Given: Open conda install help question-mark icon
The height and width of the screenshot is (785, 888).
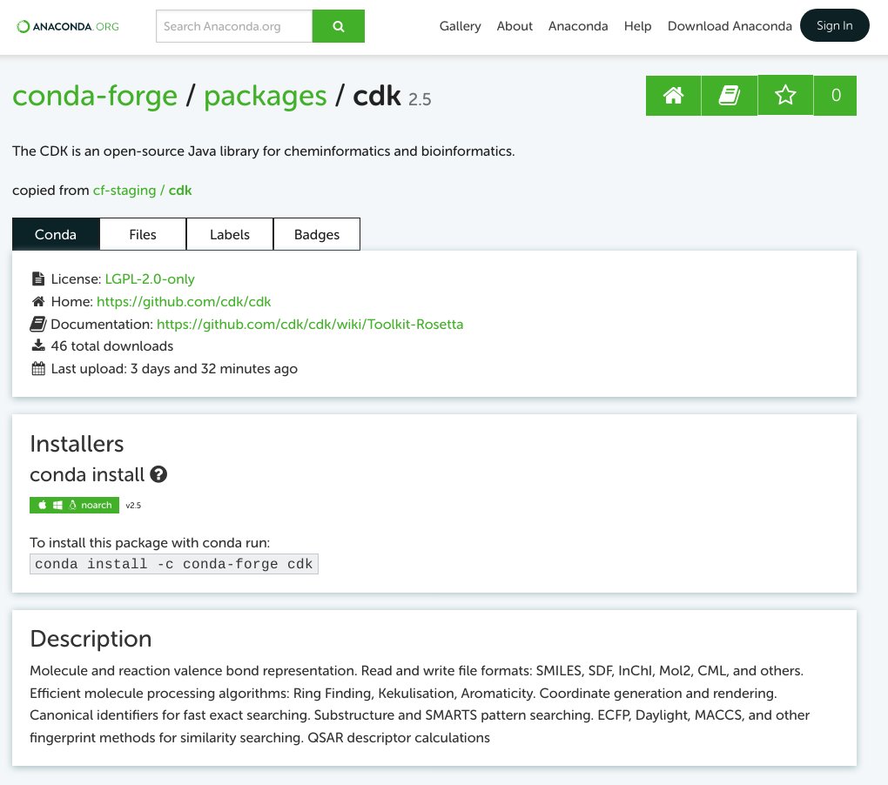Looking at the screenshot, I should coord(158,474).
